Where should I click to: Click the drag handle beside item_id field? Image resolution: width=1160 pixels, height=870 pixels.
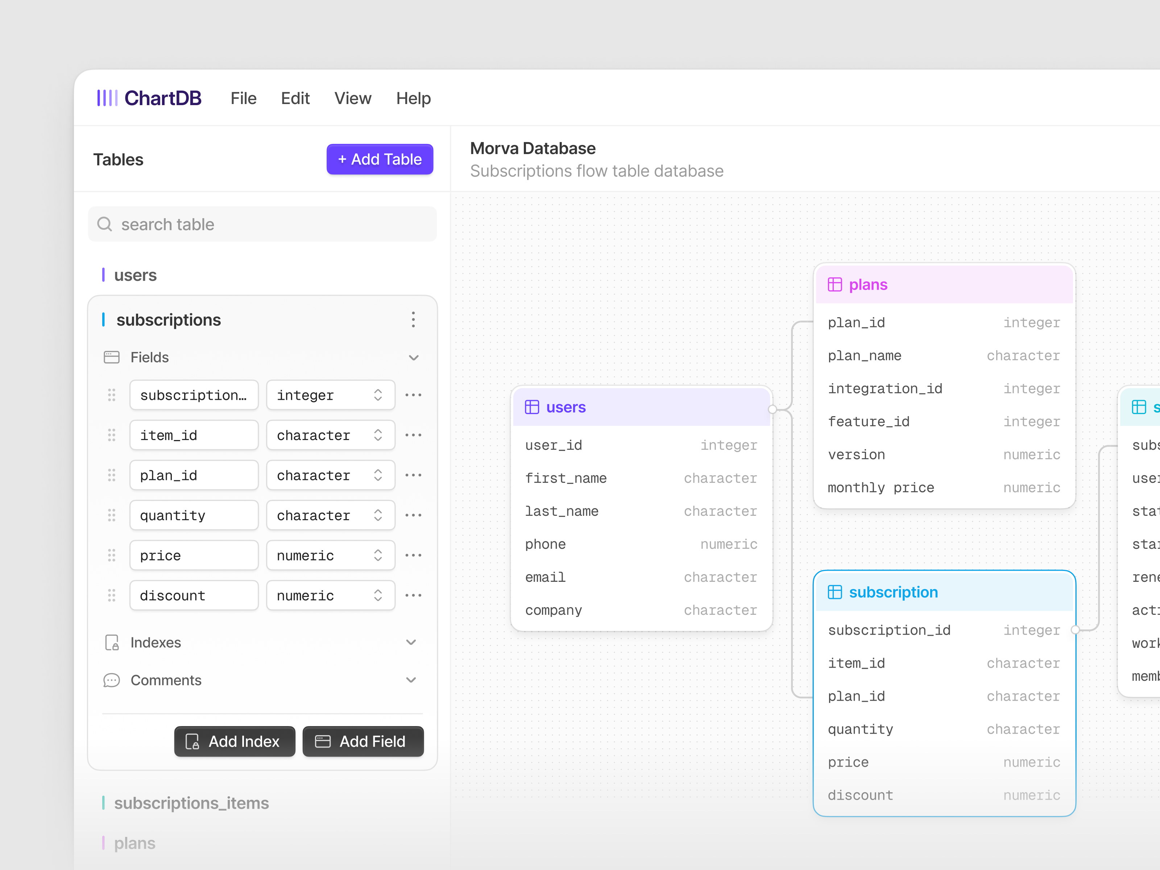112,435
